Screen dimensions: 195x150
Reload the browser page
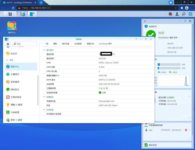coord(13,8)
